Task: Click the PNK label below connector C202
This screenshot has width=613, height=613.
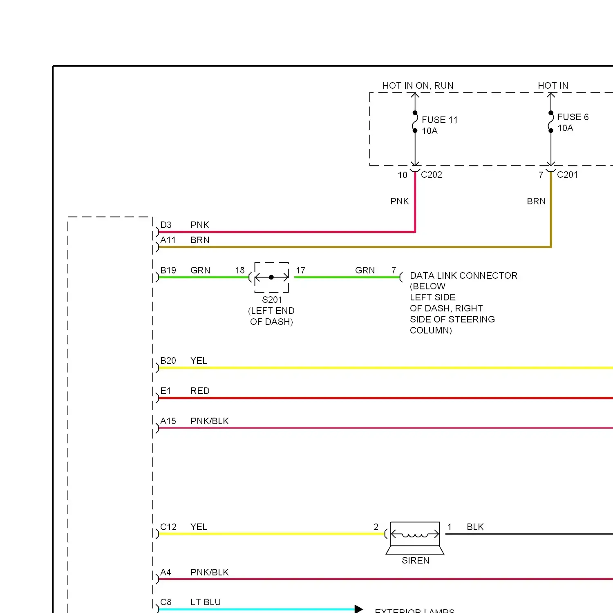Action: pos(400,201)
